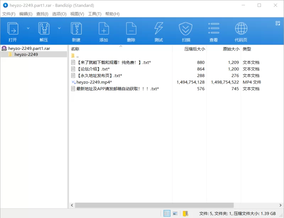Click horizontal scrollbar left arrow
Image resolution: width=284 pixels, height=218 pixels.
[x=72, y=205]
